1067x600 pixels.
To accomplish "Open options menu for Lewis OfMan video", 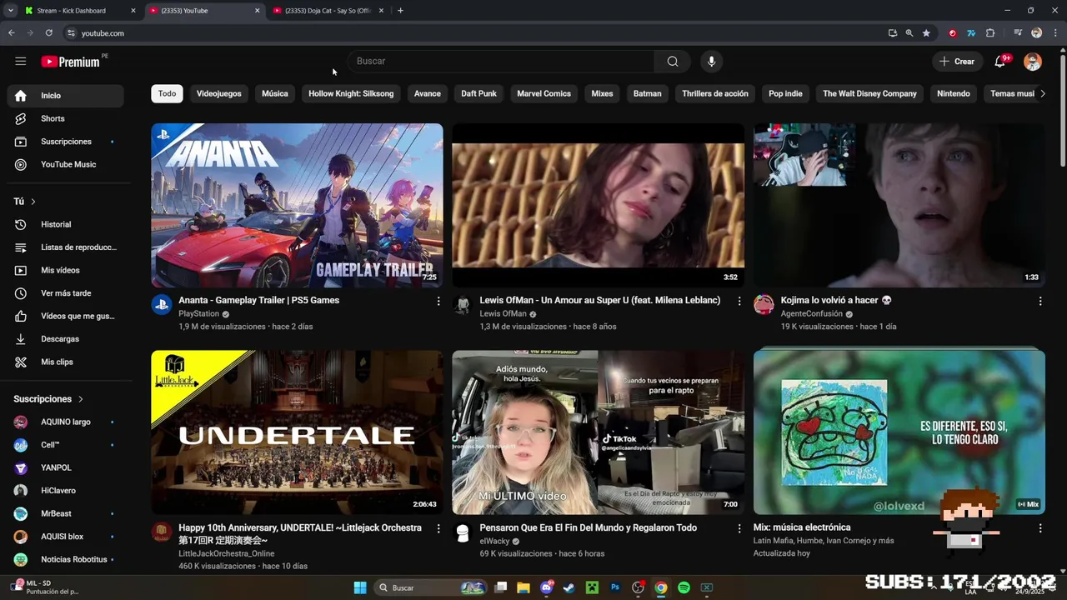I will click(x=739, y=301).
